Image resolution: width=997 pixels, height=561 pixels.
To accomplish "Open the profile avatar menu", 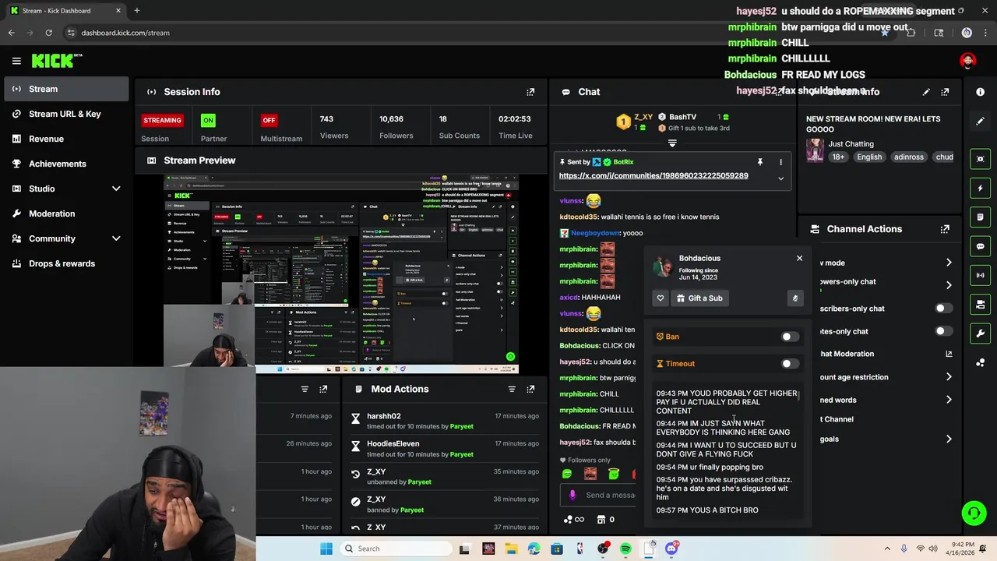I will (x=967, y=61).
